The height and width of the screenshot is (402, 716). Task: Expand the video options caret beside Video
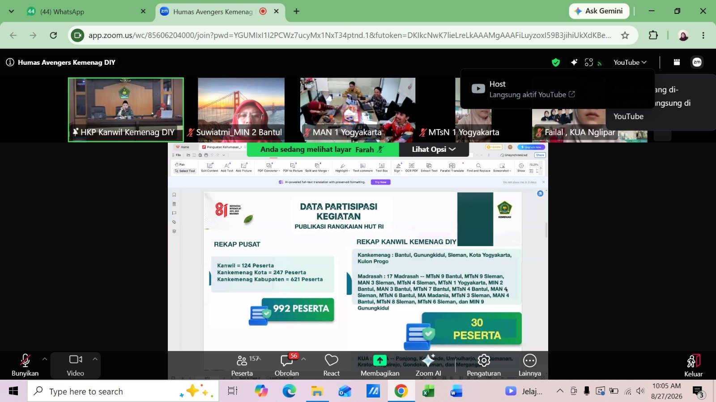pyautogui.click(x=95, y=359)
